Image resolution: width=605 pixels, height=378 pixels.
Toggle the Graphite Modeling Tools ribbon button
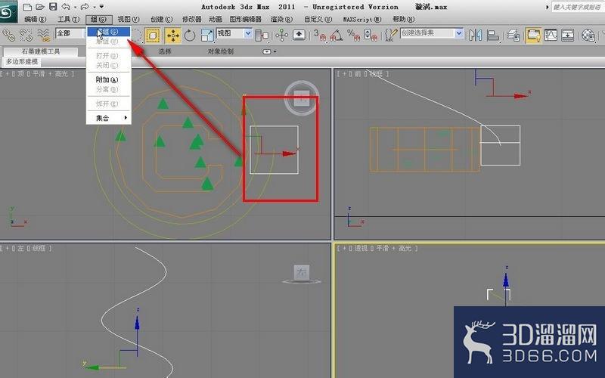[533, 35]
